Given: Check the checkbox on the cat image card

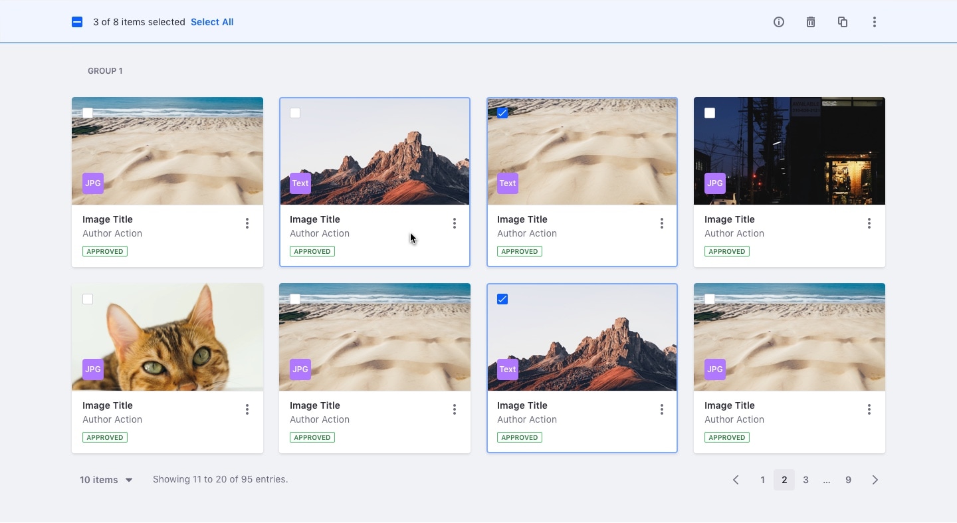Looking at the screenshot, I should 87,299.
